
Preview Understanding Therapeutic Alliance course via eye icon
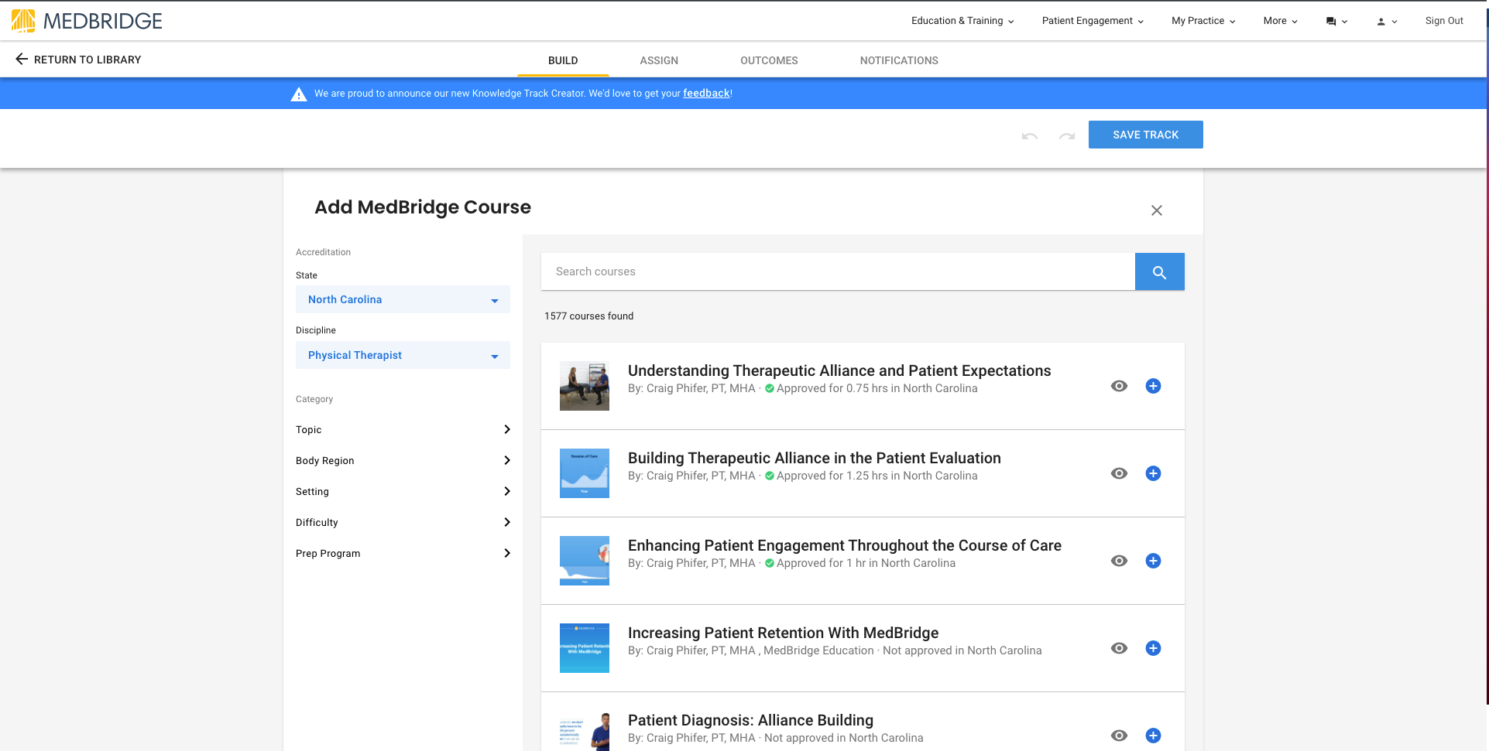click(x=1119, y=386)
